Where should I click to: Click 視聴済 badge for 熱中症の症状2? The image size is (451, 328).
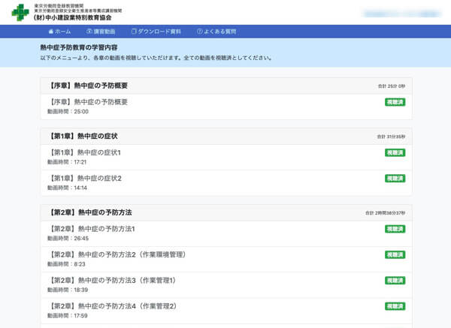pos(395,179)
